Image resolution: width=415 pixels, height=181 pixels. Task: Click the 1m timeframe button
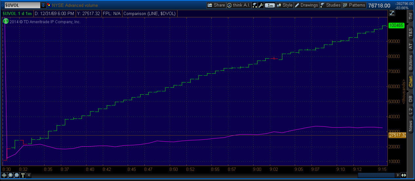click(x=270, y=5)
